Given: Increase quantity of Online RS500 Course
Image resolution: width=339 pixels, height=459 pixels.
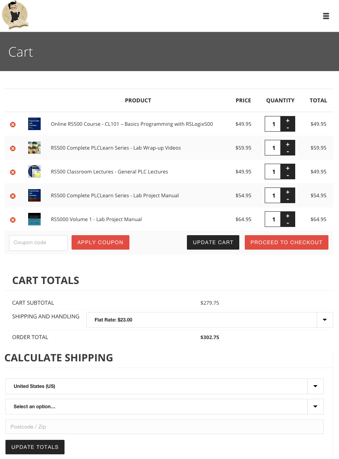Looking at the screenshot, I should pyautogui.click(x=288, y=121).
